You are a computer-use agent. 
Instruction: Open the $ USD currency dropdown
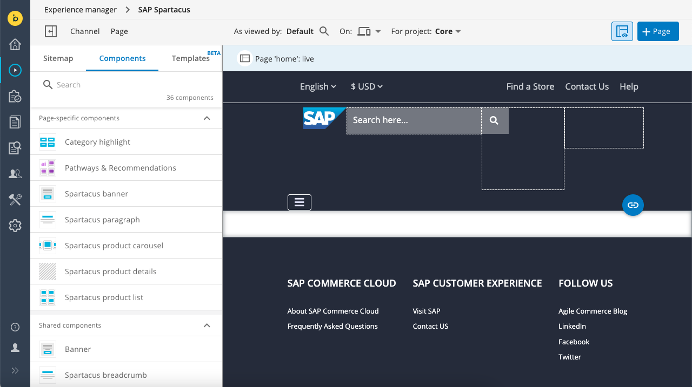tap(367, 86)
